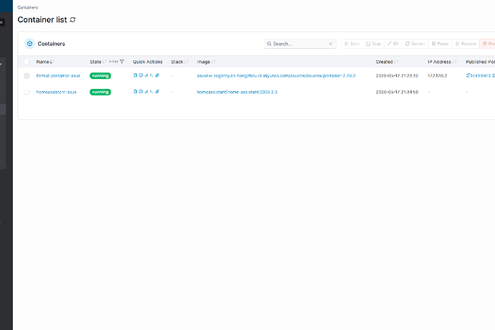495x330 pixels.
Task: Attach to the homeassistant-asus container
Action: [x=157, y=92]
